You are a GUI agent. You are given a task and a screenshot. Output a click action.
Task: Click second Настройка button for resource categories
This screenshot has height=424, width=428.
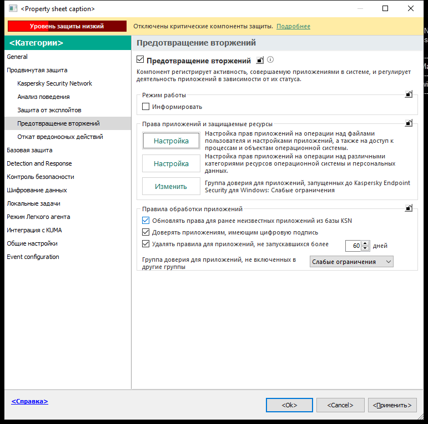tap(171, 163)
